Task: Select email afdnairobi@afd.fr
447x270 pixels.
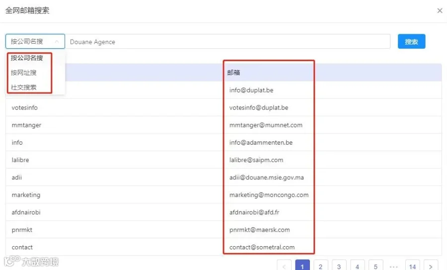Action: click(x=254, y=212)
